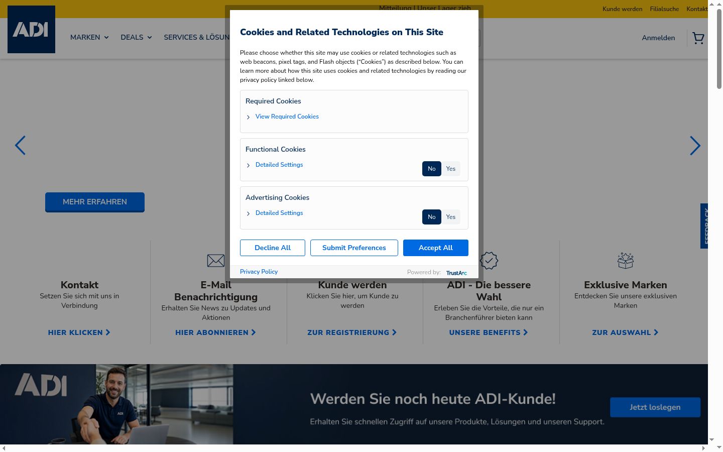Click the Exklusive Marken heading
The width and height of the screenshot is (723, 452).
(x=626, y=285)
